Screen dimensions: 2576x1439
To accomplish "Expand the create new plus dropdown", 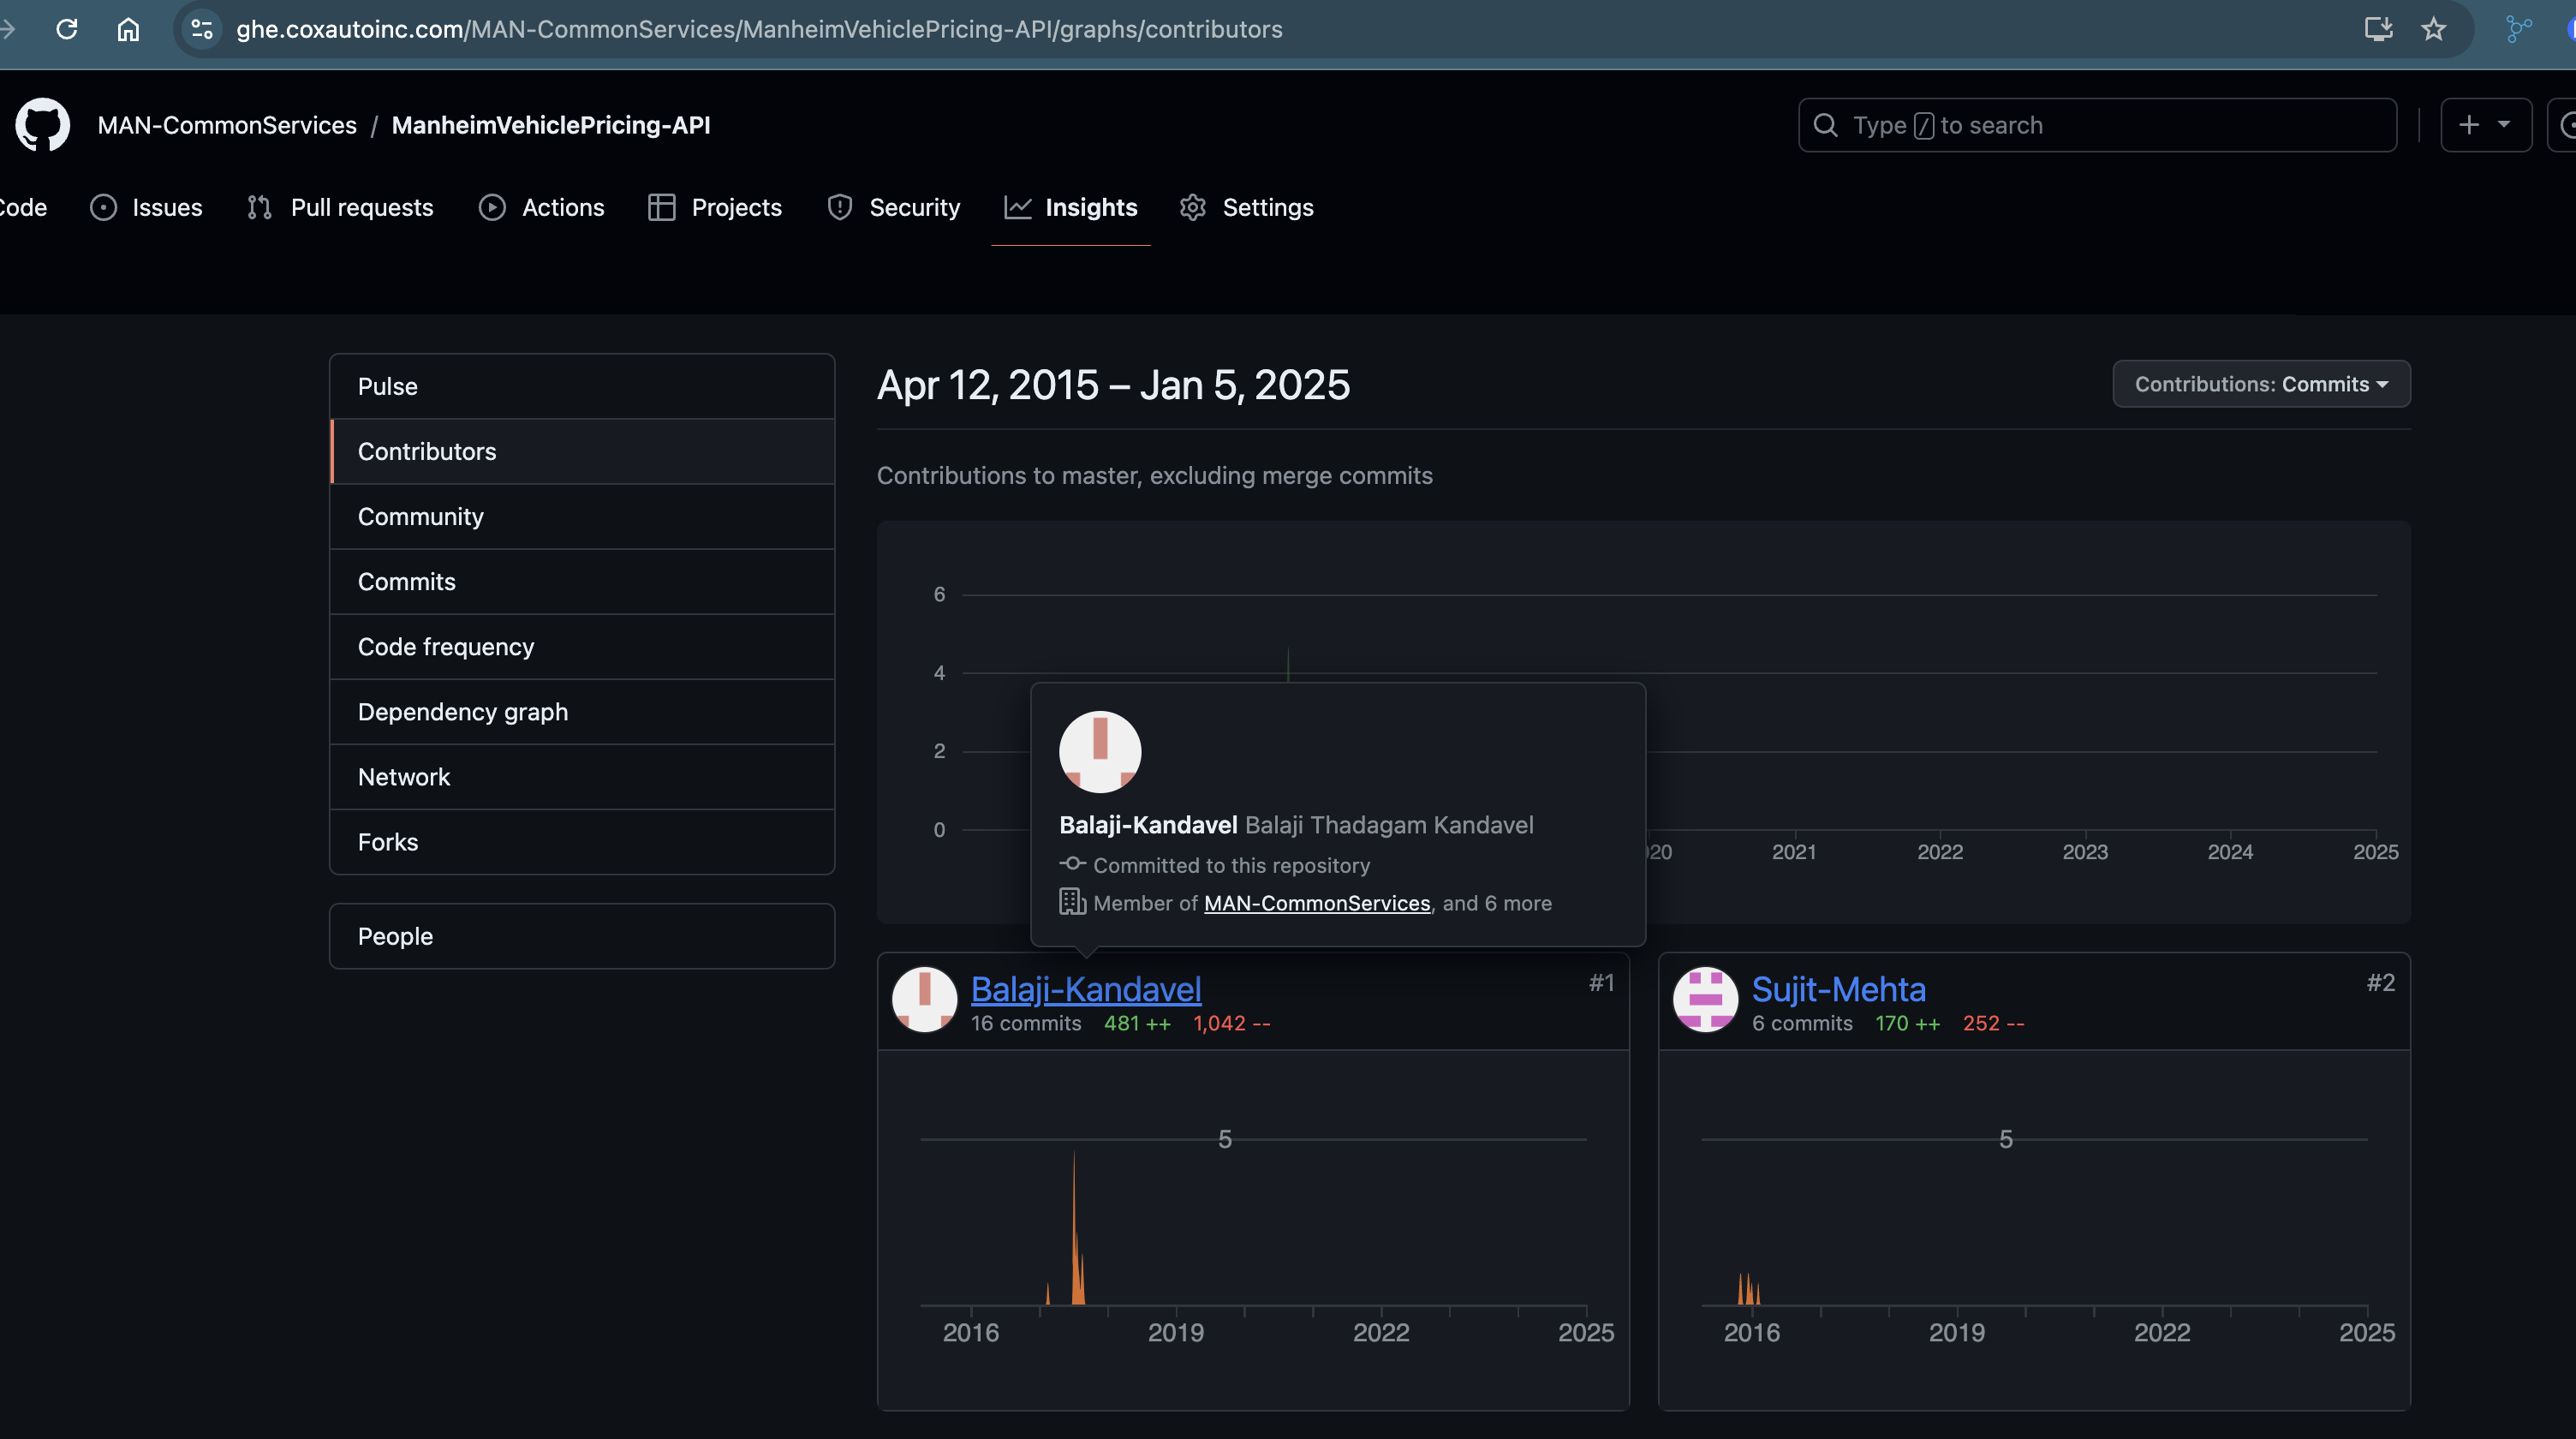I will pyautogui.click(x=2485, y=125).
